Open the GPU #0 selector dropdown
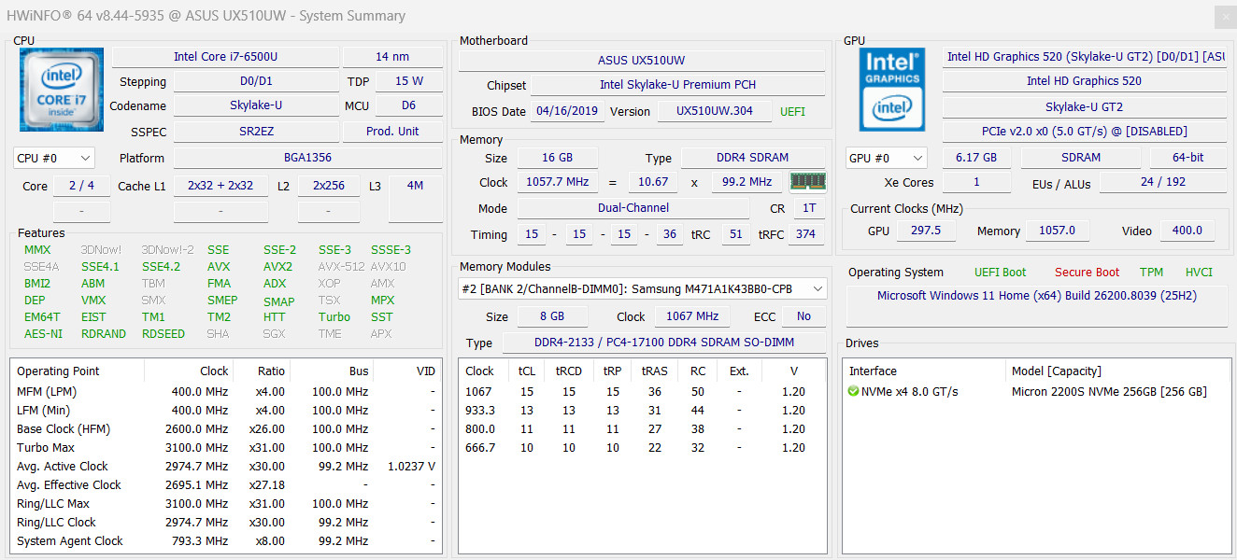1237x560 pixels. pos(886,158)
